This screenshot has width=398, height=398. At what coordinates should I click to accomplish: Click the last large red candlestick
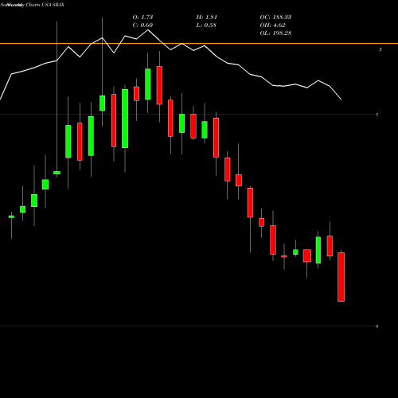341,277
